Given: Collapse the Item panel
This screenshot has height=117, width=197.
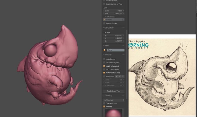Looking at the screenshot, I should 104,46.
